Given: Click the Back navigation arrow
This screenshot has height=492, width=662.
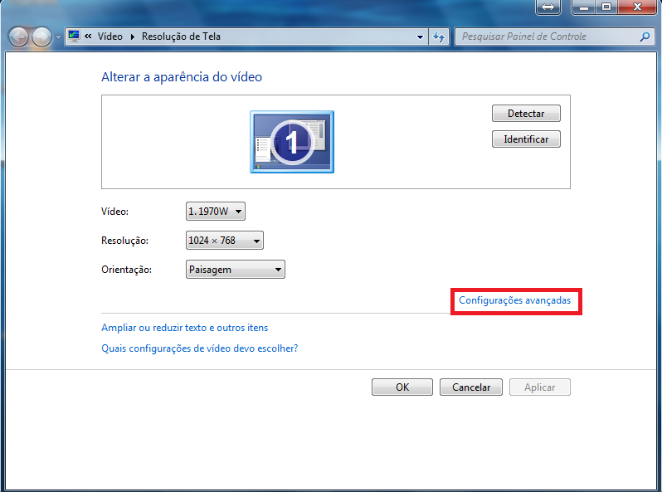Looking at the screenshot, I should (x=18, y=37).
